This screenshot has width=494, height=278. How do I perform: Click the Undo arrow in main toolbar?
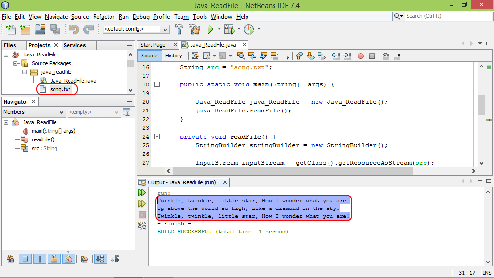tap(74, 29)
